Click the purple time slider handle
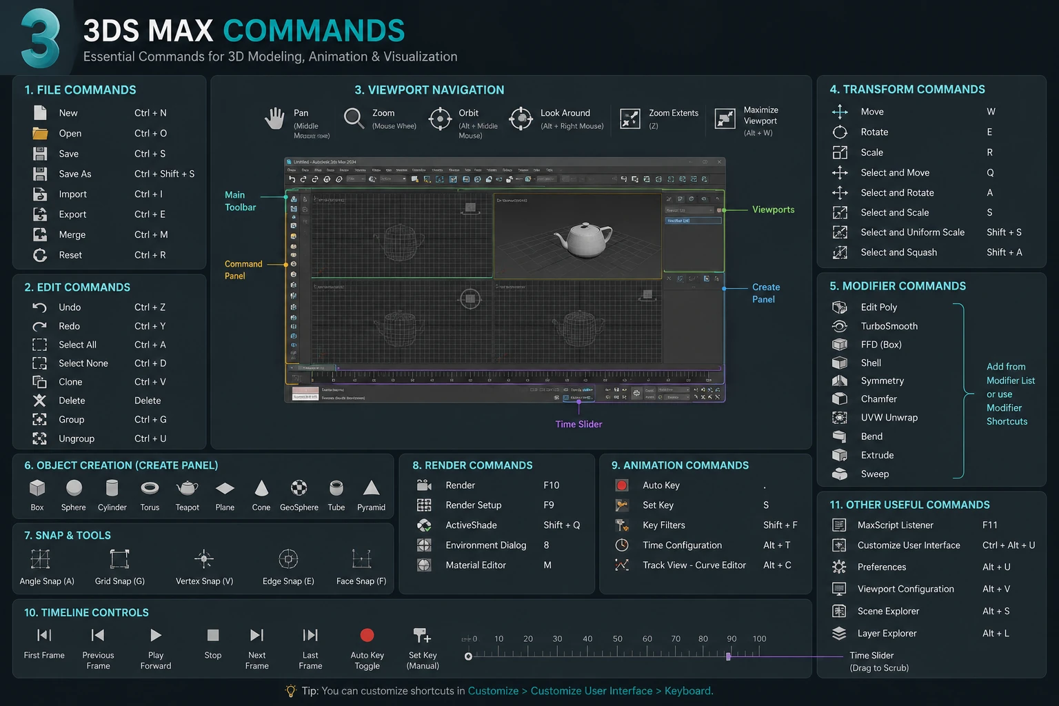Viewport: 1059px width, 706px height. (728, 656)
